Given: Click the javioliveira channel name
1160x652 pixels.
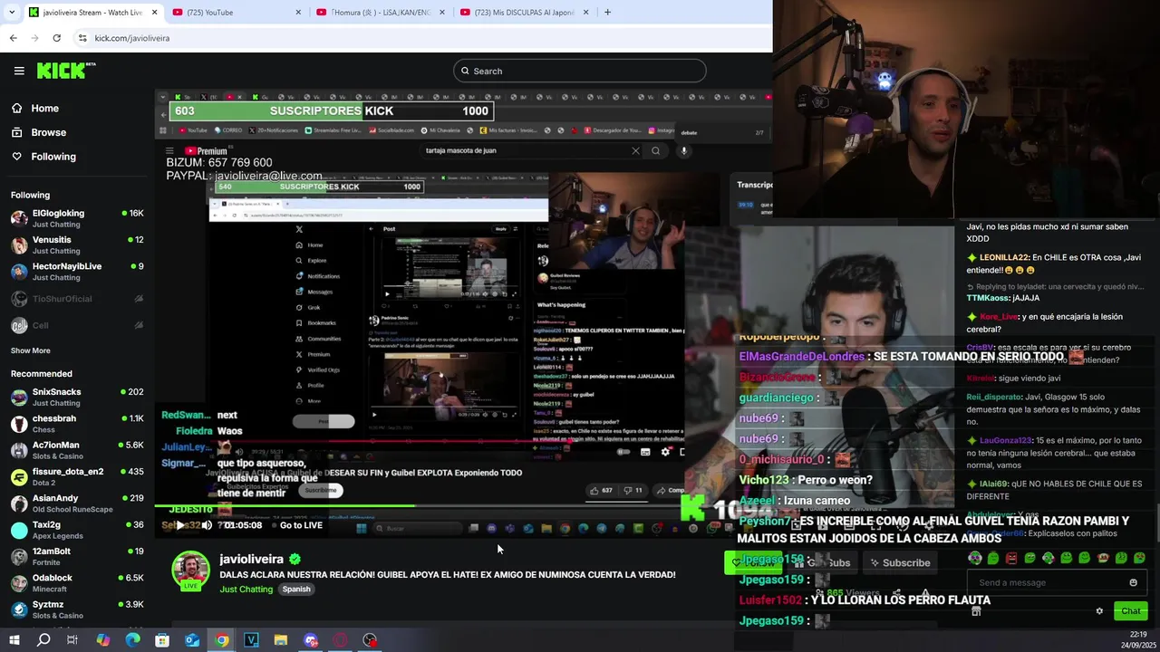Looking at the screenshot, I should 252,559.
